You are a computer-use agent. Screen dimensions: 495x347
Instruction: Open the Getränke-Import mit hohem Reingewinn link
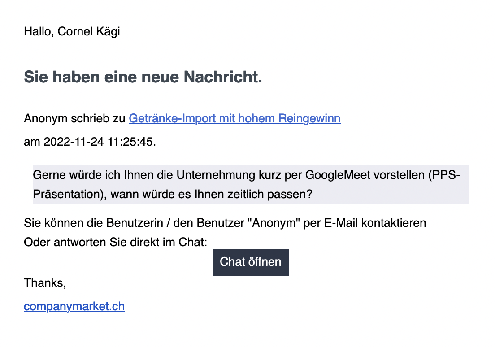(234, 119)
